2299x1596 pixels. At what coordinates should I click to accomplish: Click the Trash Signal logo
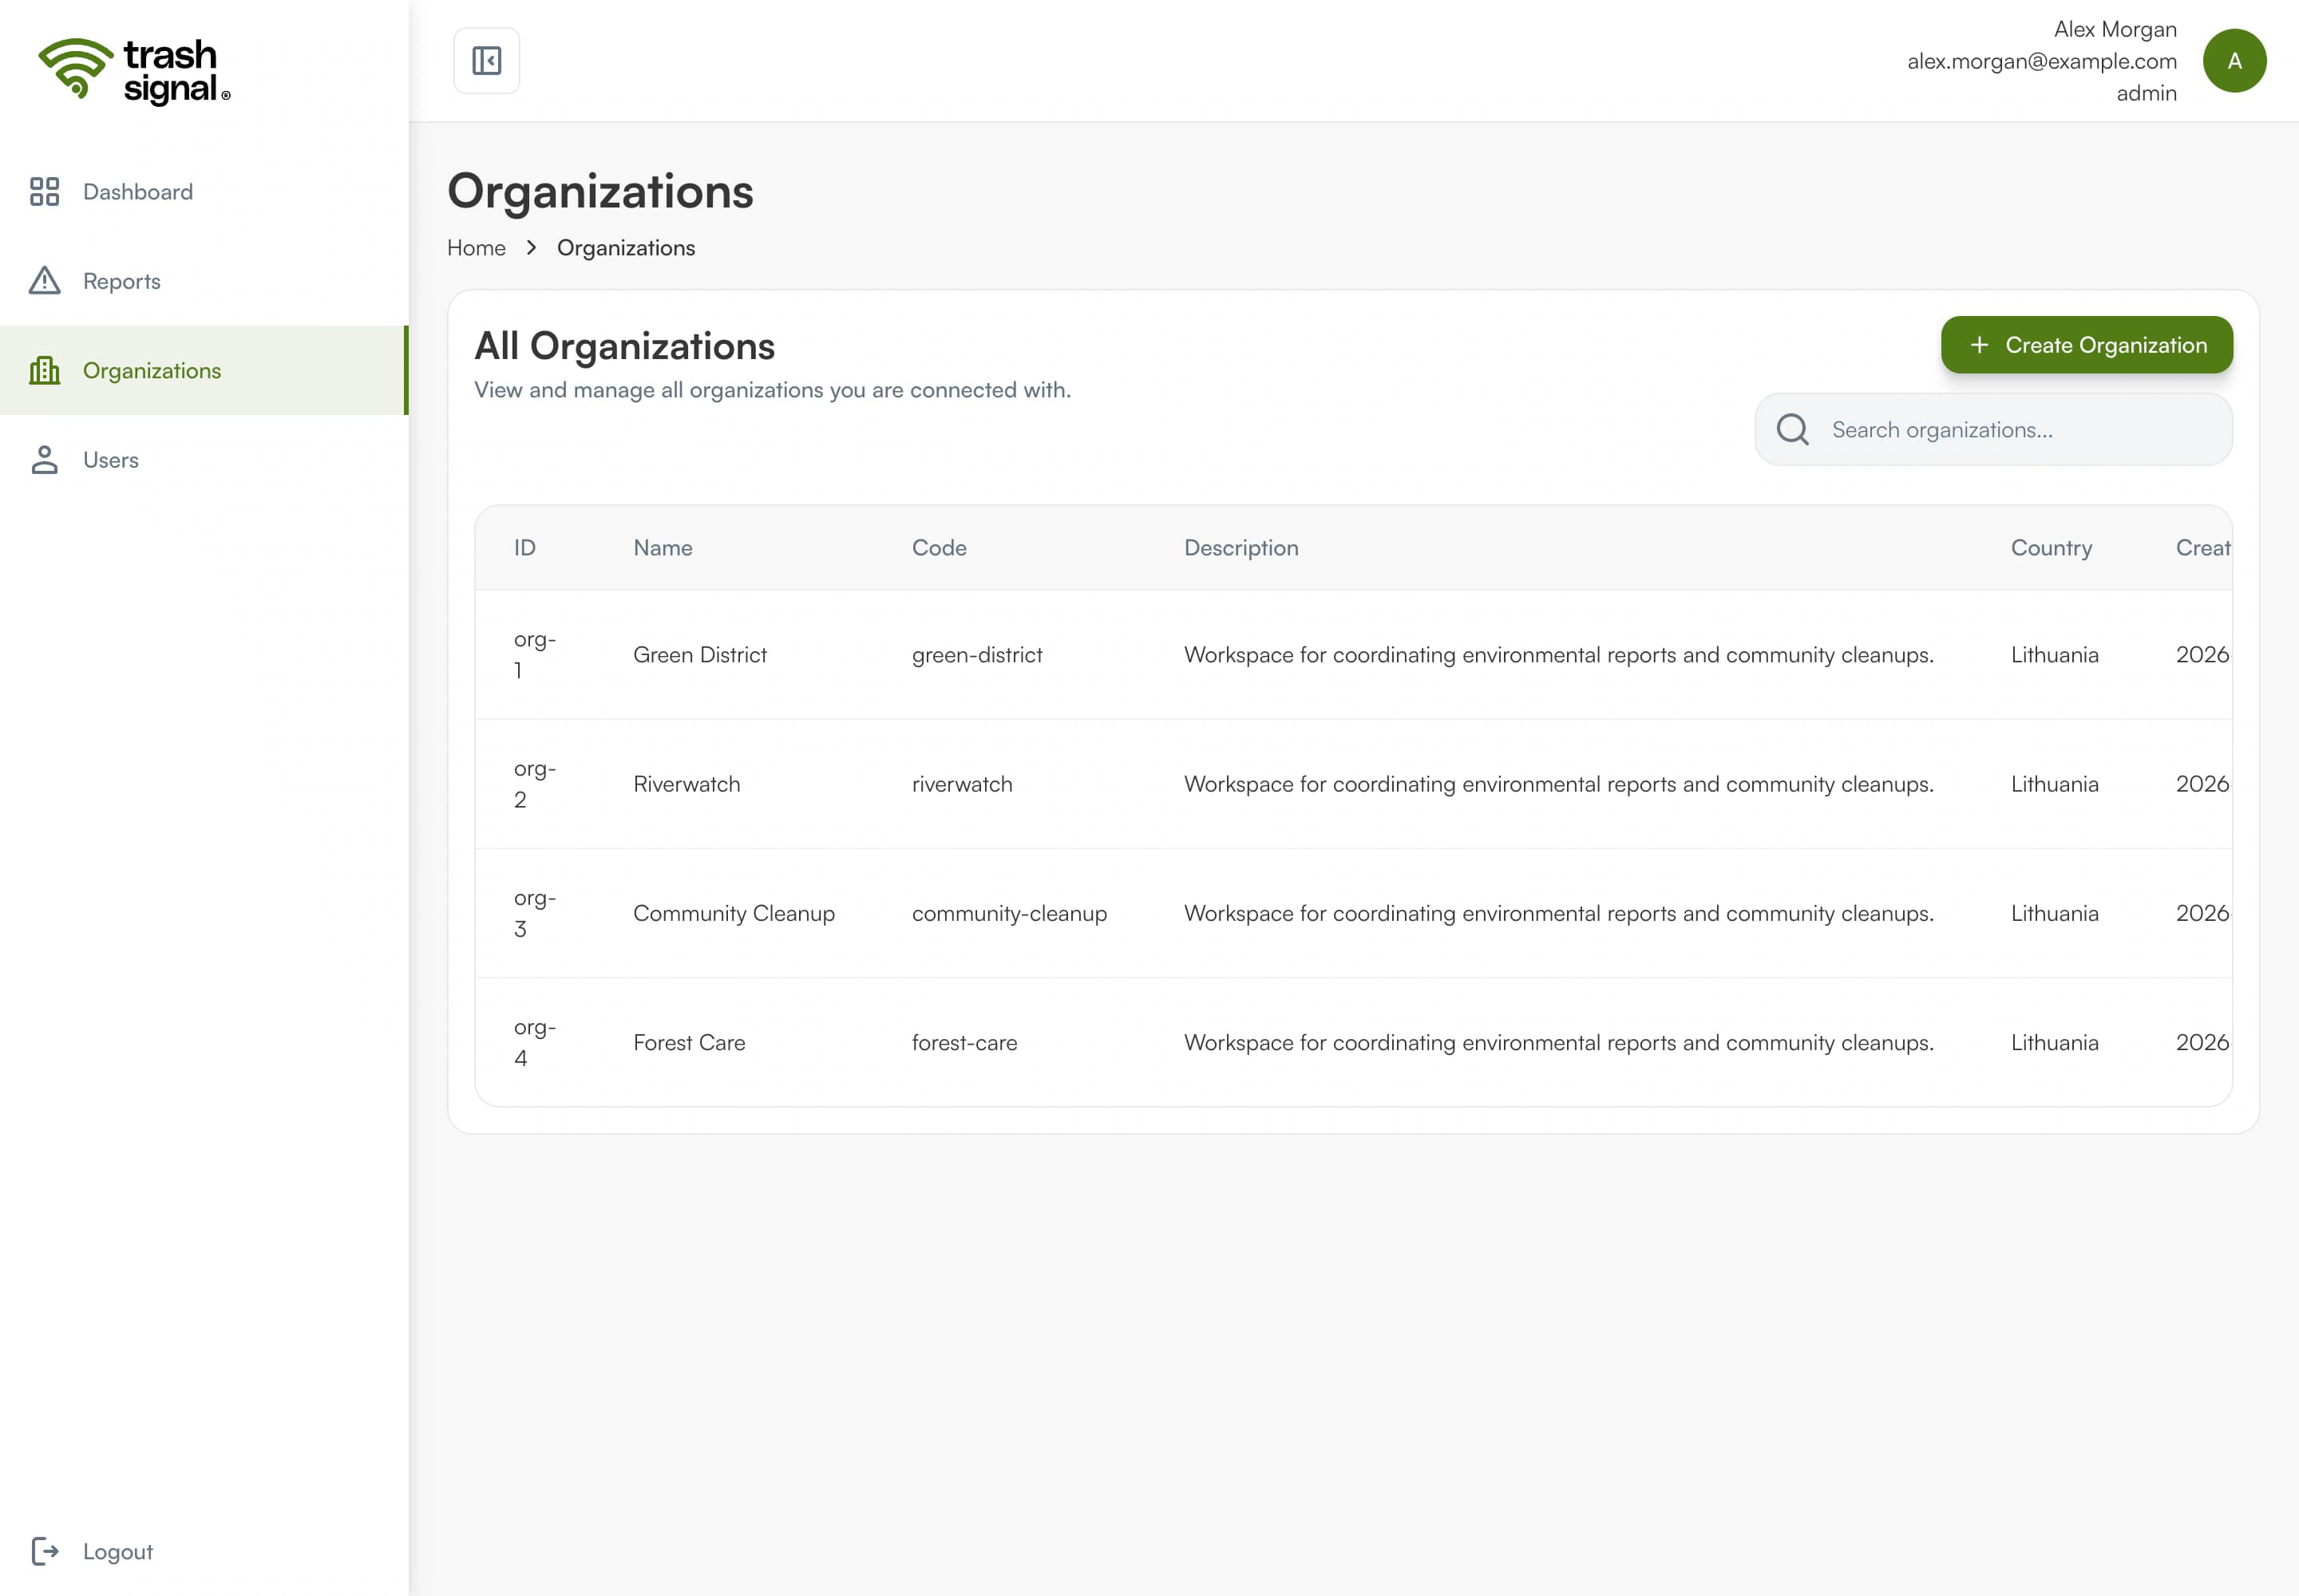pyautogui.click(x=134, y=71)
